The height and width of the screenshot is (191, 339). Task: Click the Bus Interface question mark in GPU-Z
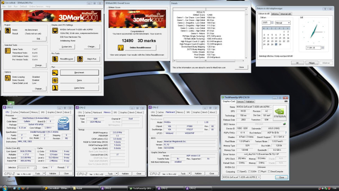point(286,133)
